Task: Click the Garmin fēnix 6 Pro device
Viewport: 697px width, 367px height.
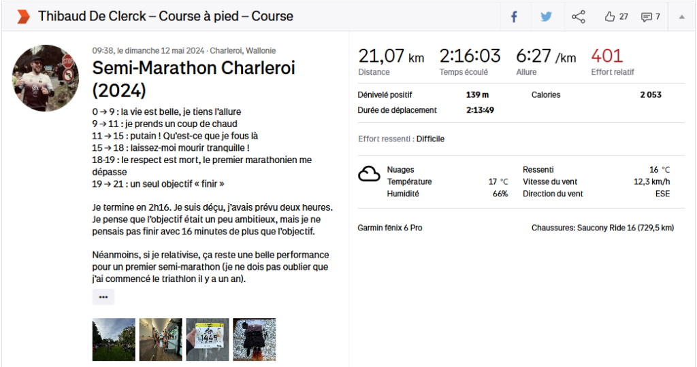Action: coord(389,228)
